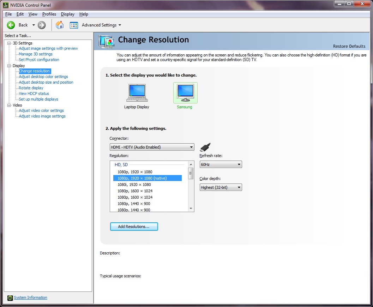This screenshot has height=307, width=373.
Task: Click the System Information NVIDIA icon
Action: coord(10,298)
